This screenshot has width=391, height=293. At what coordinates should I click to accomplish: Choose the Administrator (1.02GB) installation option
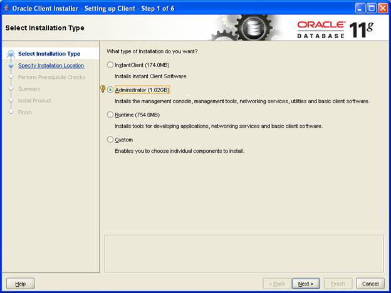110,90
